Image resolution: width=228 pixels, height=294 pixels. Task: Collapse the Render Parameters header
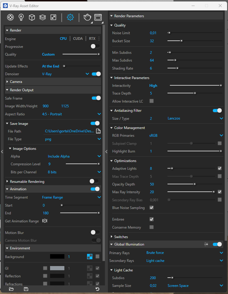point(166,16)
